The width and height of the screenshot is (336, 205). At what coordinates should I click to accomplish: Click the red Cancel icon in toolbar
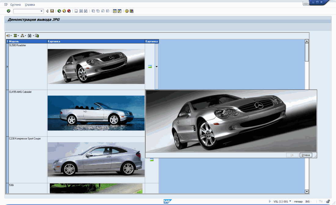(x=69, y=11)
